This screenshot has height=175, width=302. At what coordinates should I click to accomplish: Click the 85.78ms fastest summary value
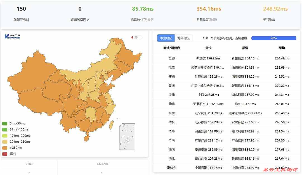[143, 9]
